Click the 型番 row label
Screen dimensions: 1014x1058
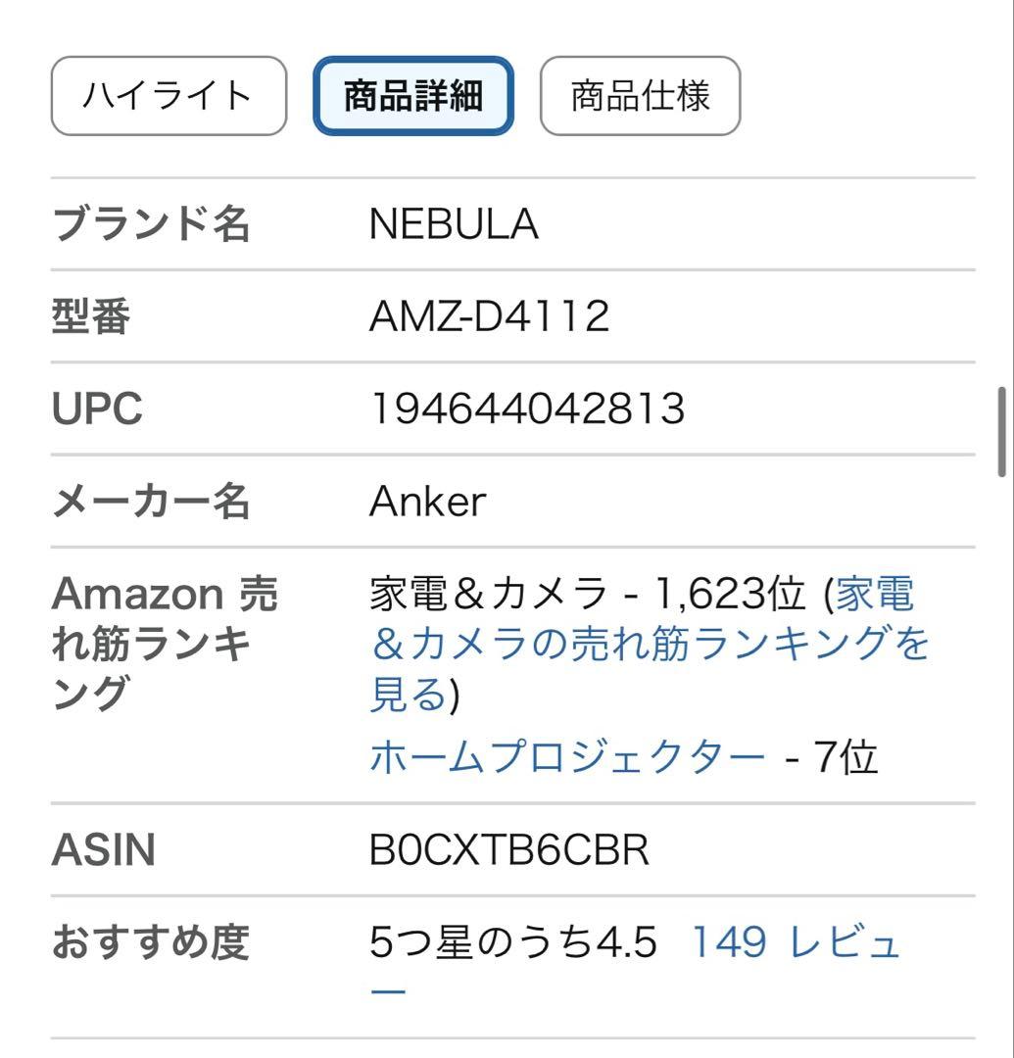coord(88,316)
